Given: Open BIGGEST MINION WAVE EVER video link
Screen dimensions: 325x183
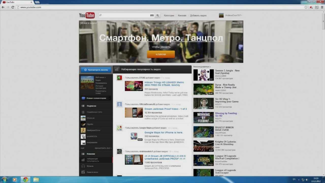Looking at the screenshot, I should click(224, 129).
